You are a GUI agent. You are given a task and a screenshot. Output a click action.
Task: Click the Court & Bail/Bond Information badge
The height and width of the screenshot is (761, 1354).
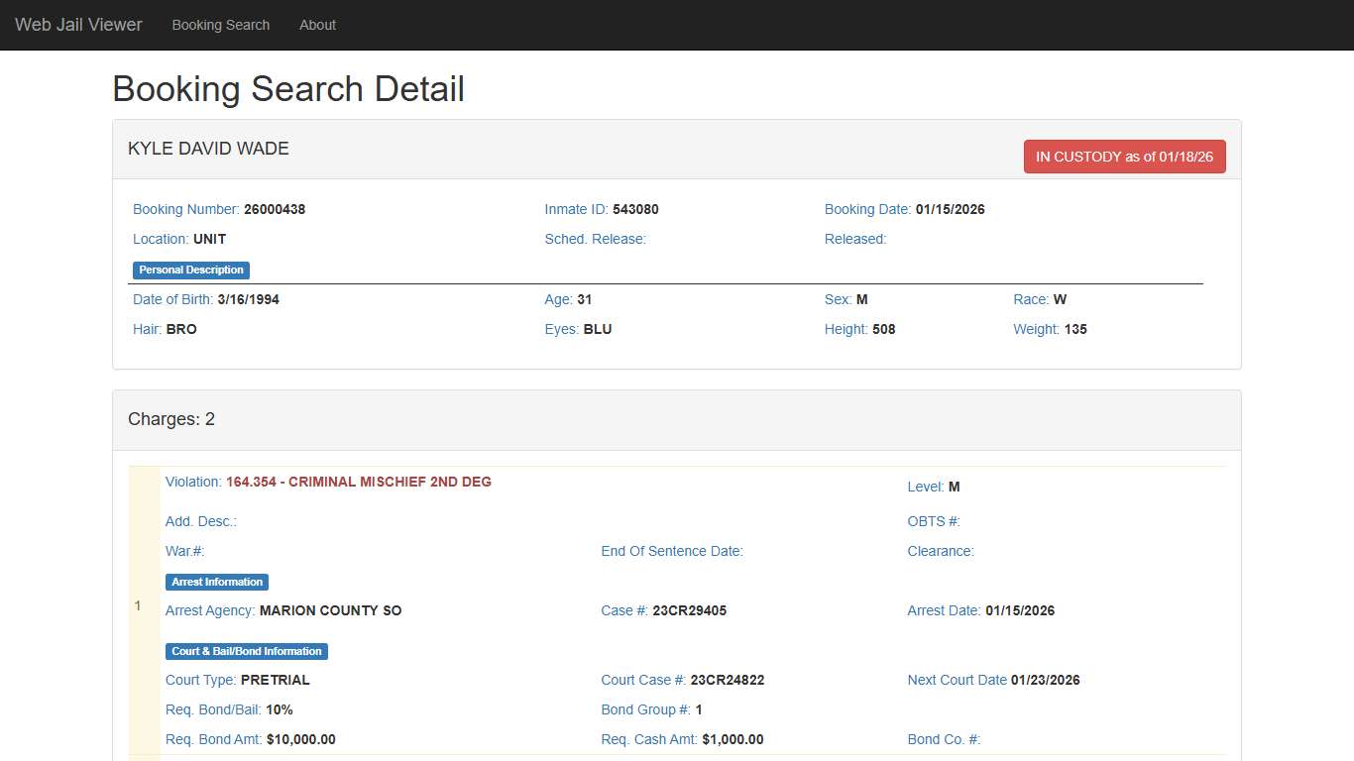coord(246,651)
